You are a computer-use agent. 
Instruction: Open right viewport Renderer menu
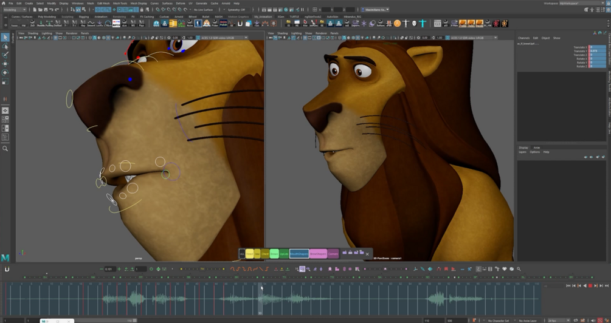(321, 33)
